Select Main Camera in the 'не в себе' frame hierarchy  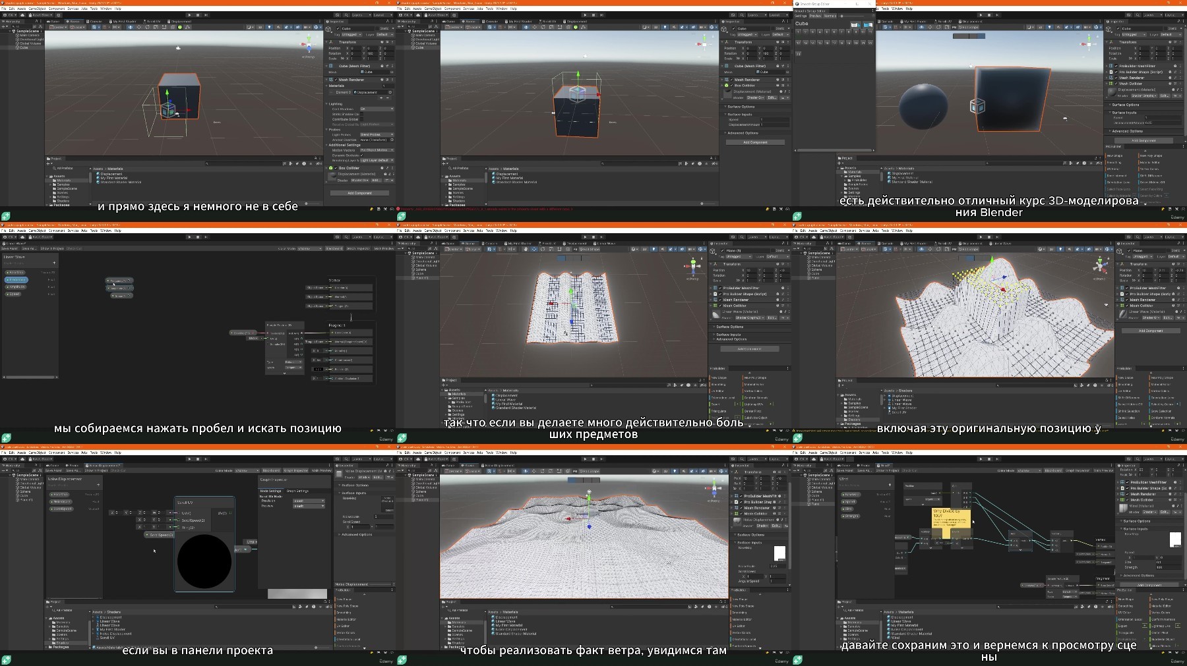tap(29, 35)
